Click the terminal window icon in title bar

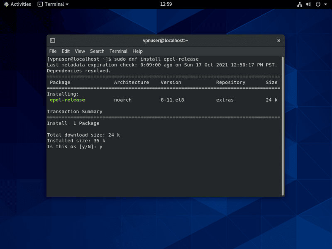(x=53, y=40)
